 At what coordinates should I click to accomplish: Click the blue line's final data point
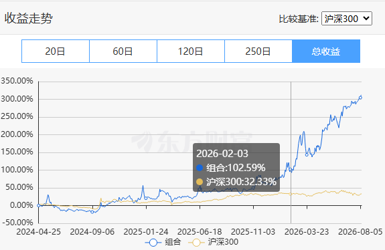click(x=360, y=98)
